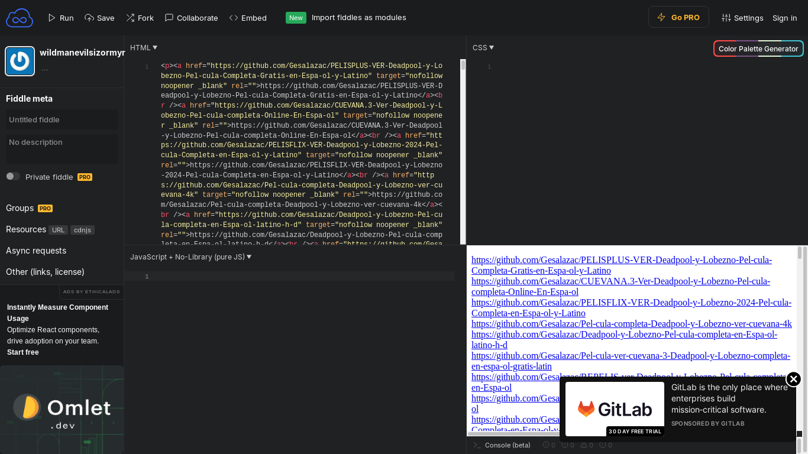Click the PRO badge next to Groups
The height and width of the screenshot is (454, 808).
point(45,208)
